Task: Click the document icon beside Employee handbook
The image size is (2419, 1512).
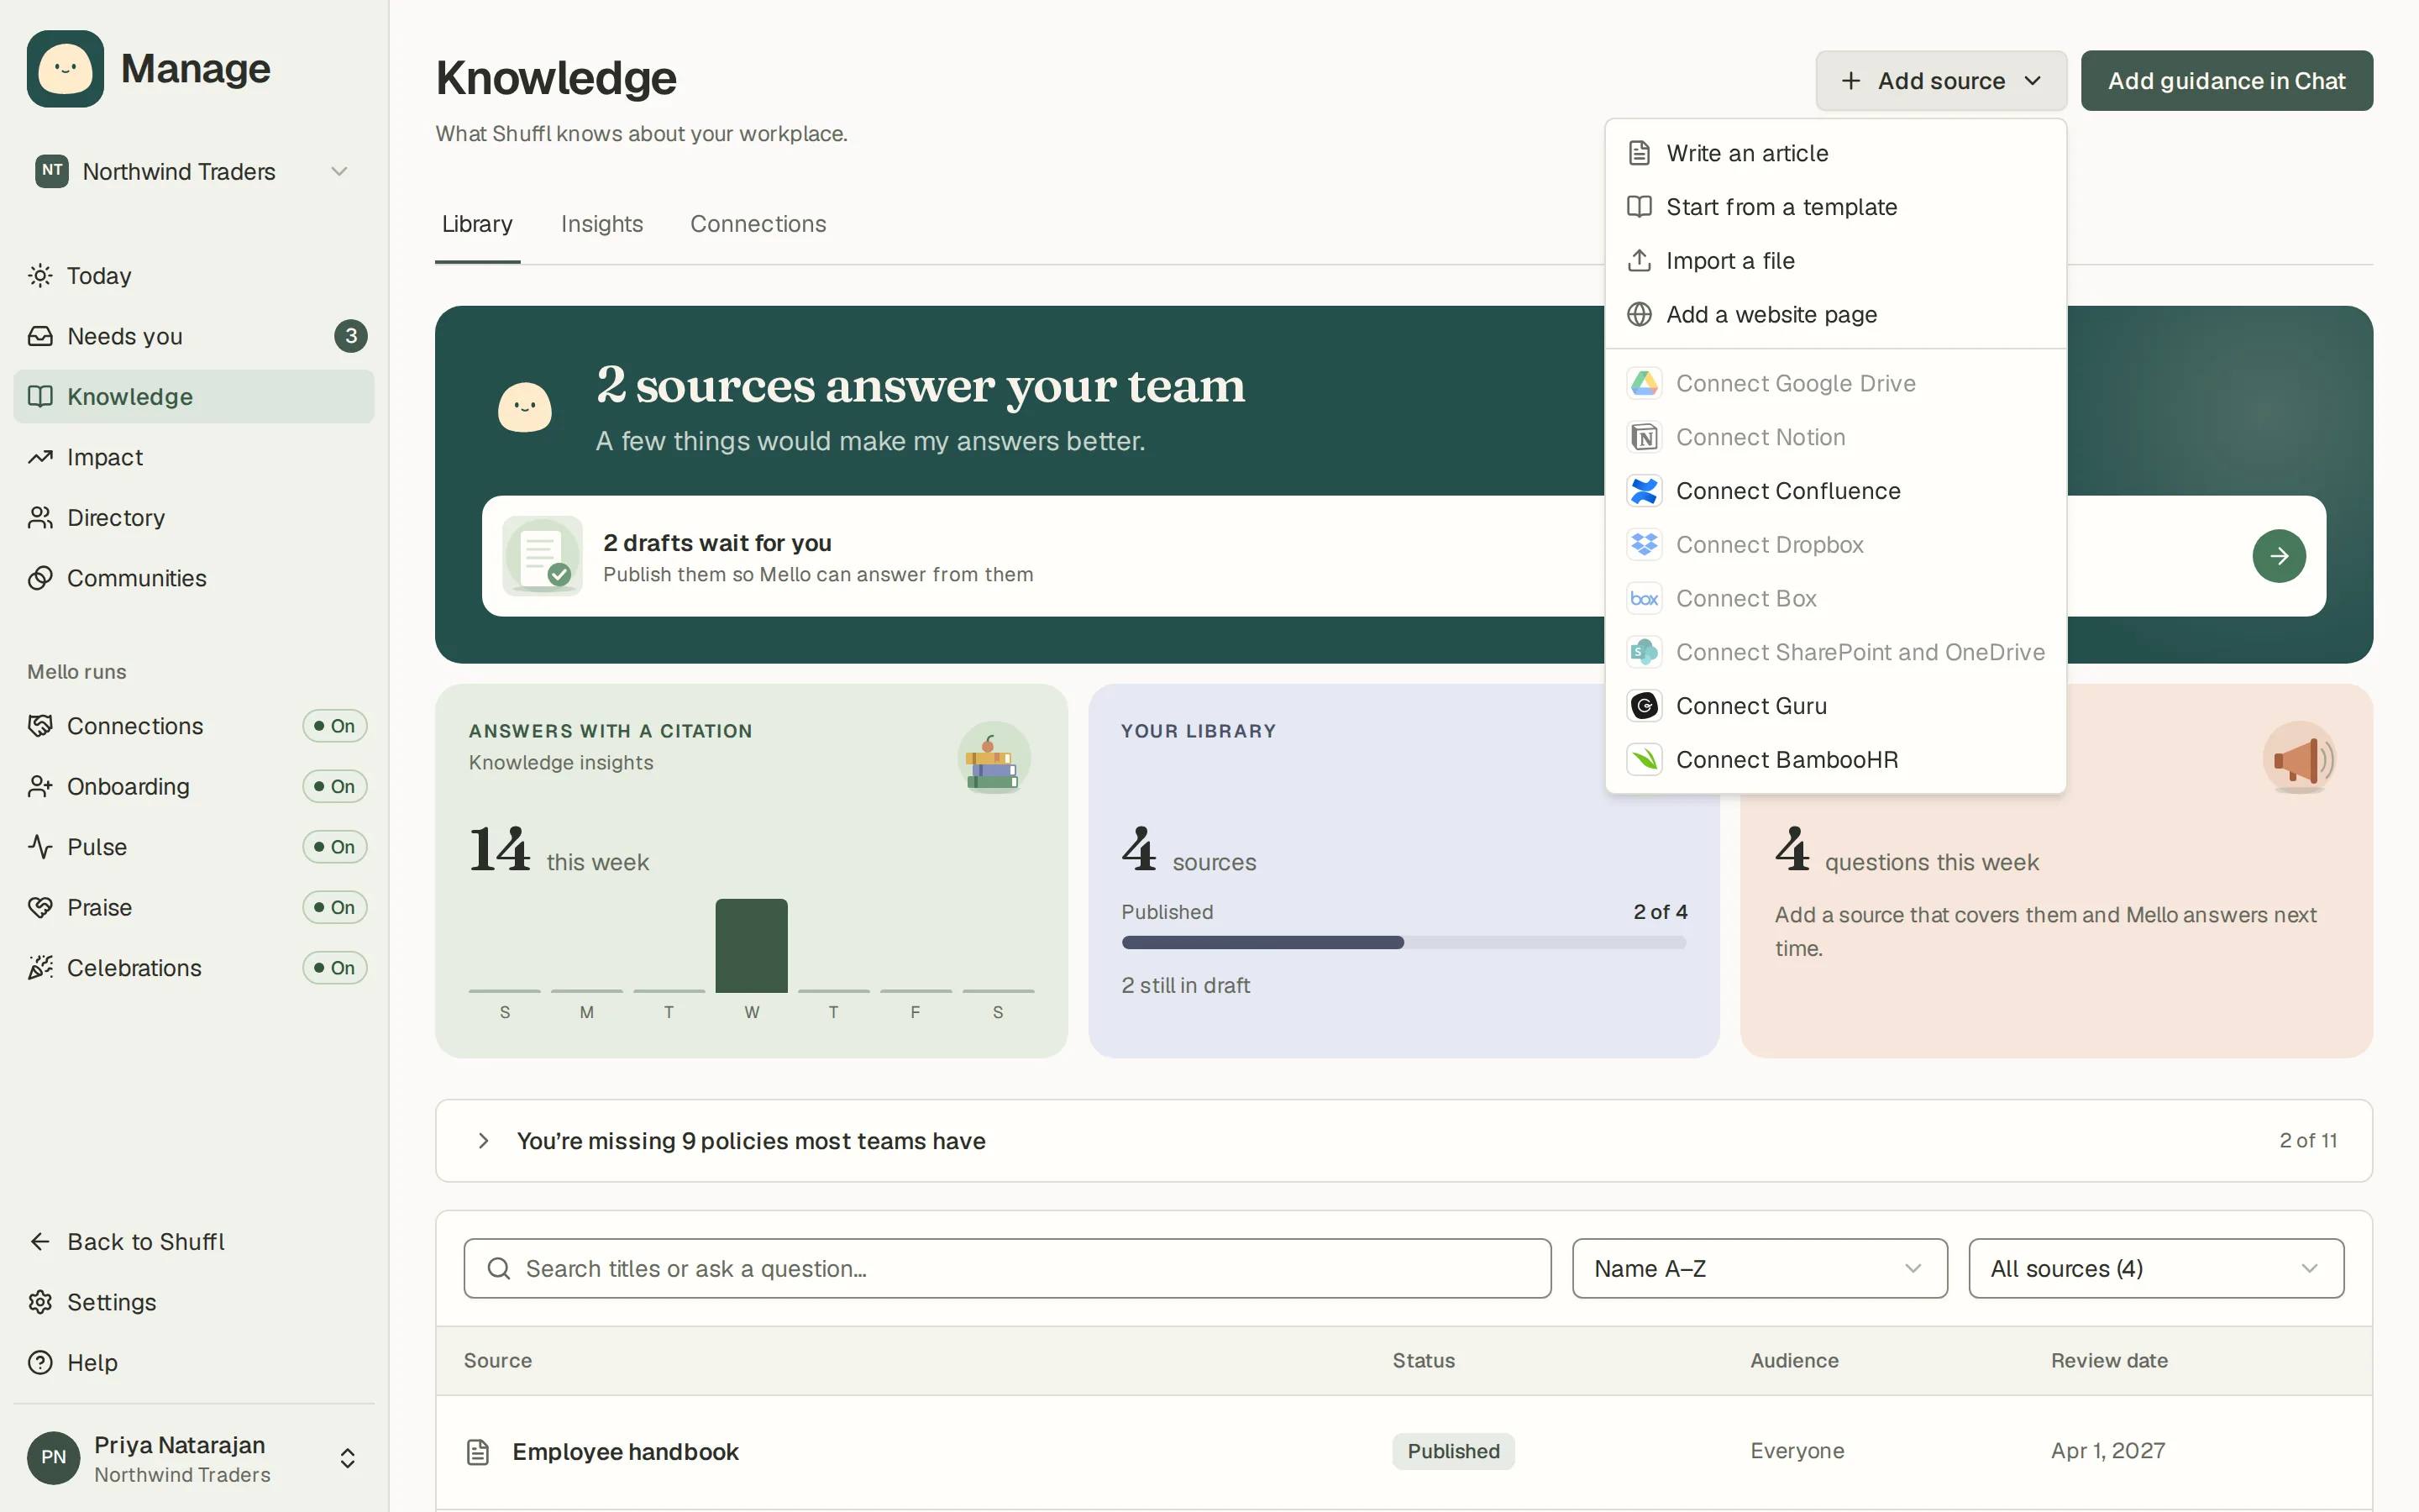Action: click(x=478, y=1451)
